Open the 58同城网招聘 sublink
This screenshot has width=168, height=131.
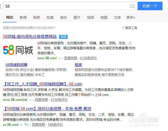(x=16, y=65)
